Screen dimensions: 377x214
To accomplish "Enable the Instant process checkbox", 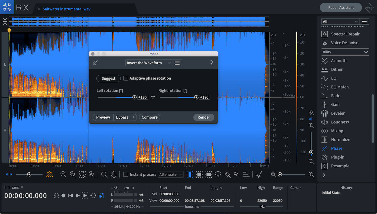I will [126, 174].
